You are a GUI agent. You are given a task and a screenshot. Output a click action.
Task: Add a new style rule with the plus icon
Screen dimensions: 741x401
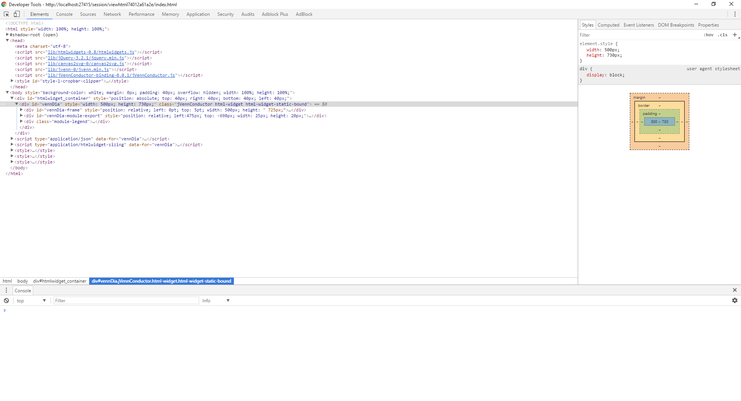pyautogui.click(x=734, y=35)
